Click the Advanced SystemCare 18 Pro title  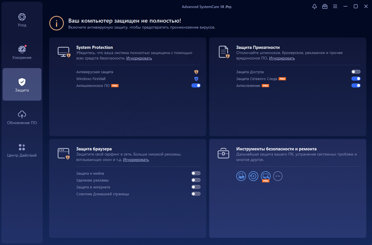[x=207, y=7]
